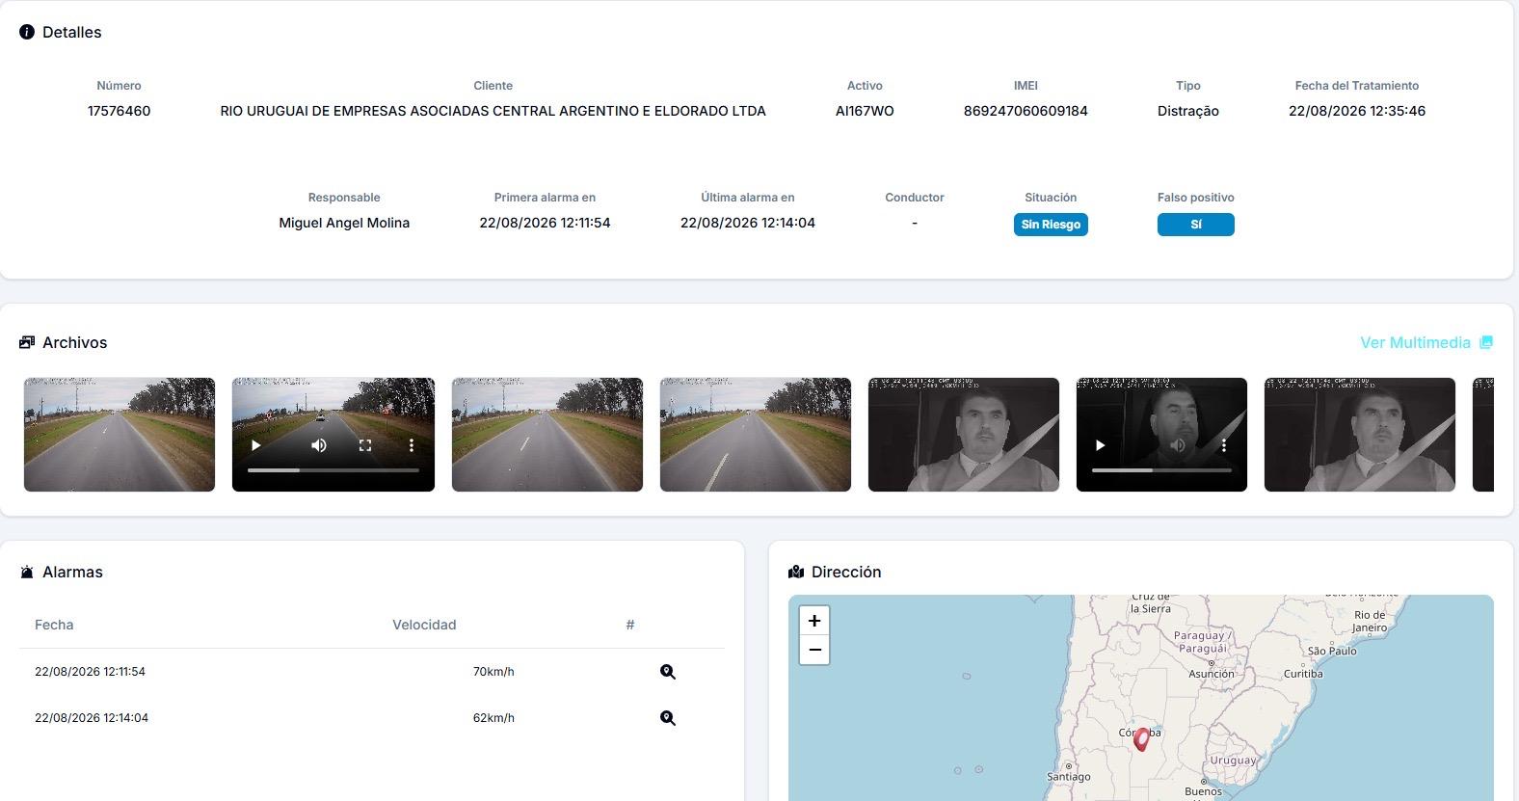Click the treatment date 22/08/2026 12:35:46
The image size is (1519, 801).
[1357, 111]
